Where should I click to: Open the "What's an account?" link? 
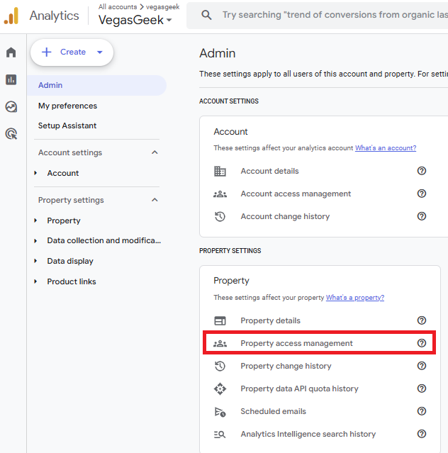tap(385, 148)
